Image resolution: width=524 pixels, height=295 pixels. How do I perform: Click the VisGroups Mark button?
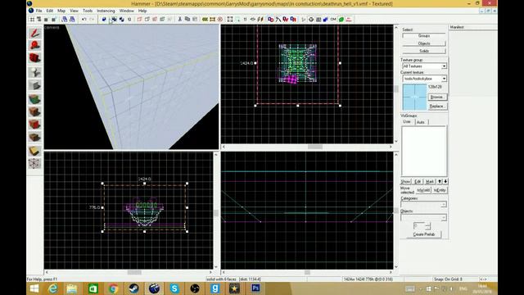tap(430, 181)
